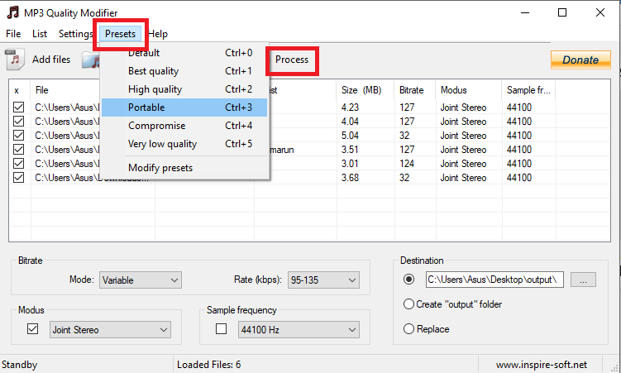Click the 124 bitrate cell
Screen dimensions: 621x373
407,164
